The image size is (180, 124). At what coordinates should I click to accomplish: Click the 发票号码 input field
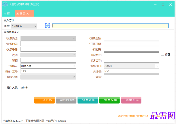[48, 49]
